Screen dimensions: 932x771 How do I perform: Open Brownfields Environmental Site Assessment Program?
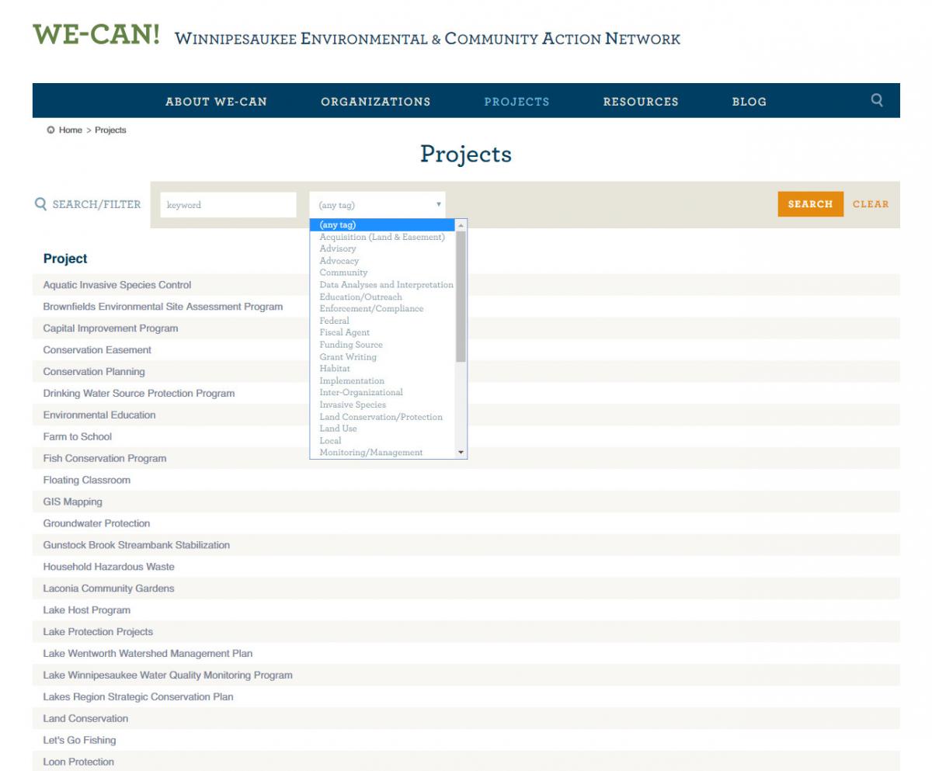[163, 307]
